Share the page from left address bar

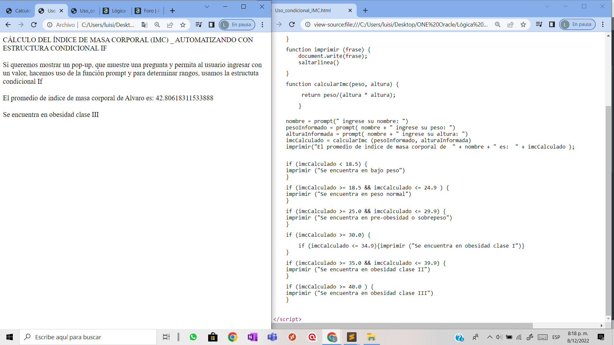coord(170,25)
